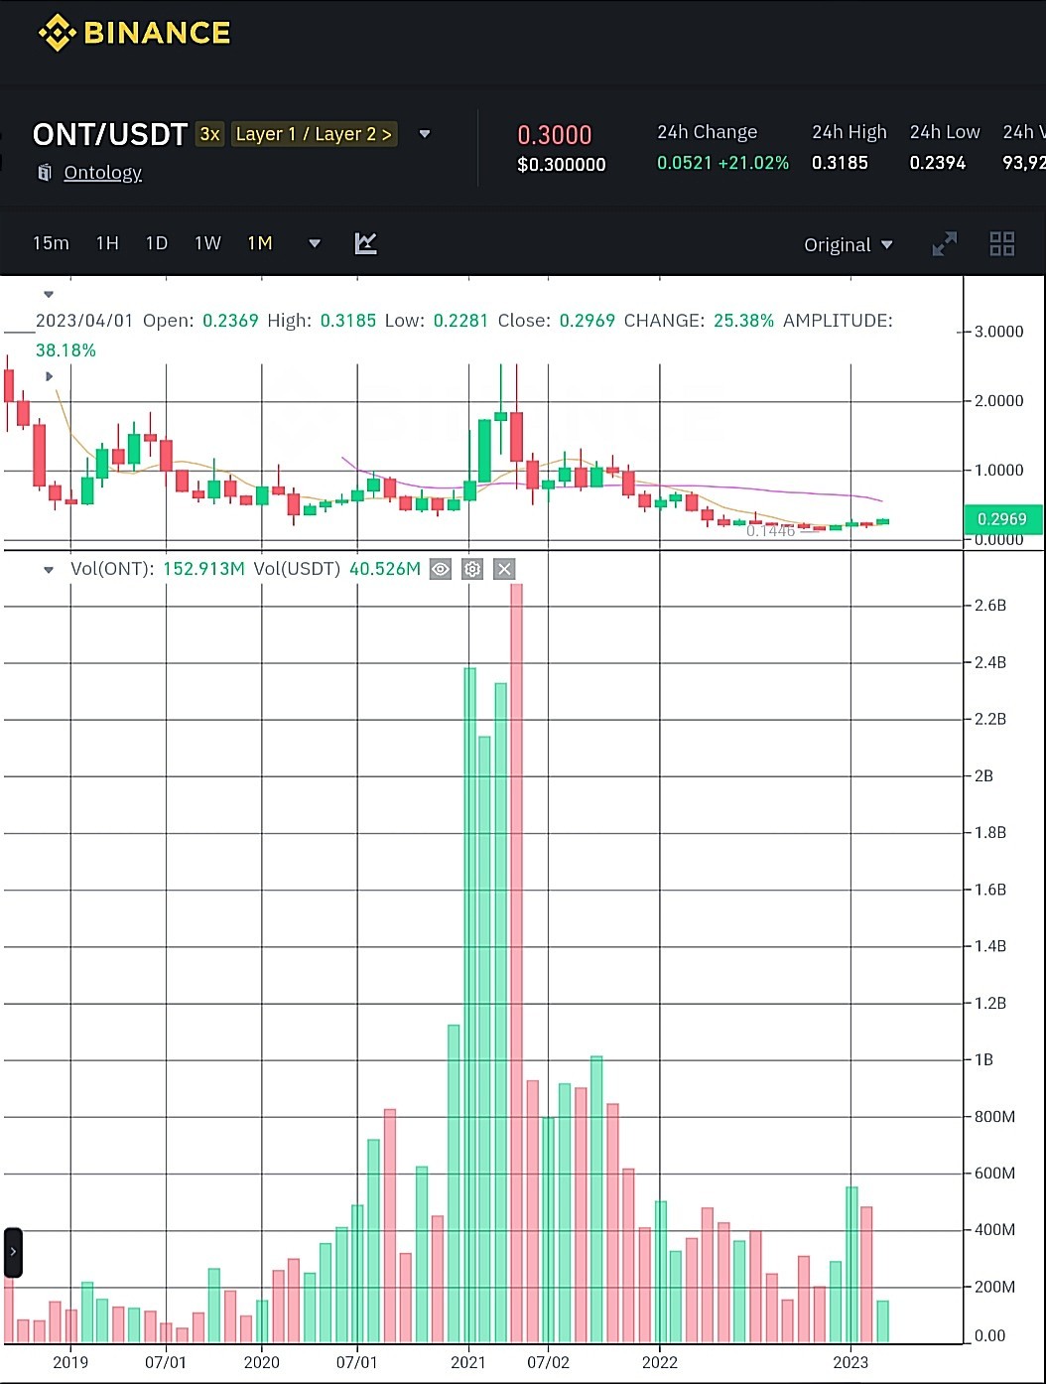Click the 07/02 label on time axis
Image resolution: width=1046 pixels, height=1384 pixels.
click(x=548, y=1362)
